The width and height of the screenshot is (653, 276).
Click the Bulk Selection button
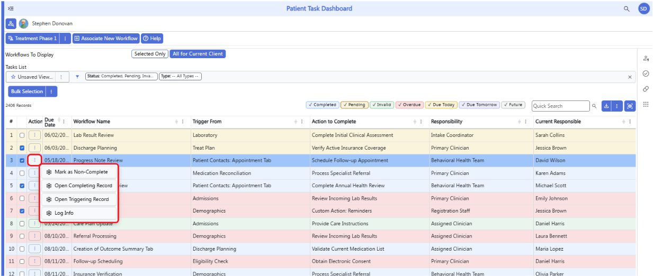[27, 91]
